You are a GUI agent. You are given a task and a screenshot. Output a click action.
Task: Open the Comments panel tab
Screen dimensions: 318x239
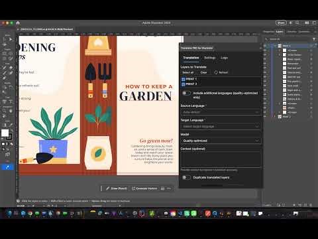pyautogui.click(x=304, y=32)
